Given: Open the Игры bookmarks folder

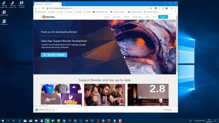Looking at the screenshot, I should coord(60,12).
